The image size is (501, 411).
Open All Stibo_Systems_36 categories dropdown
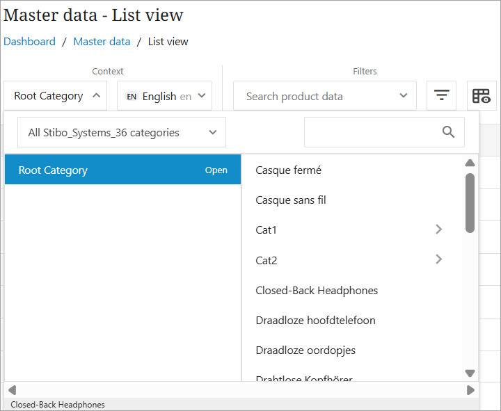pos(213,132)
